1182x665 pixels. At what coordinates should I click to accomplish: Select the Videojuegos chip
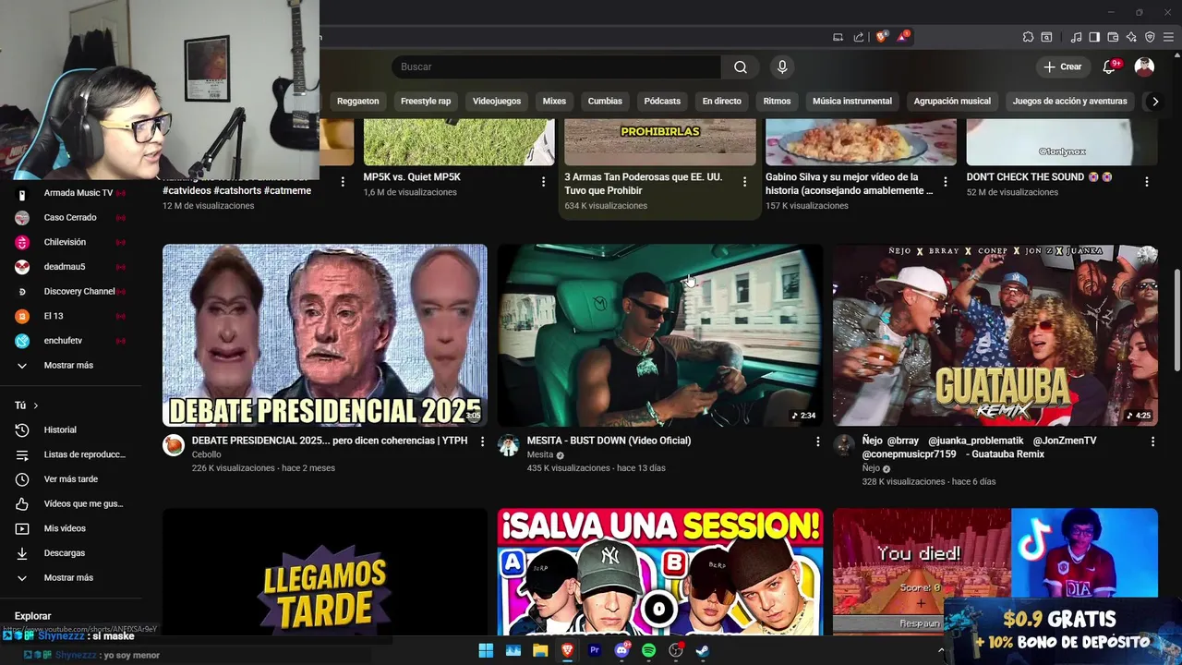[497, 101]
